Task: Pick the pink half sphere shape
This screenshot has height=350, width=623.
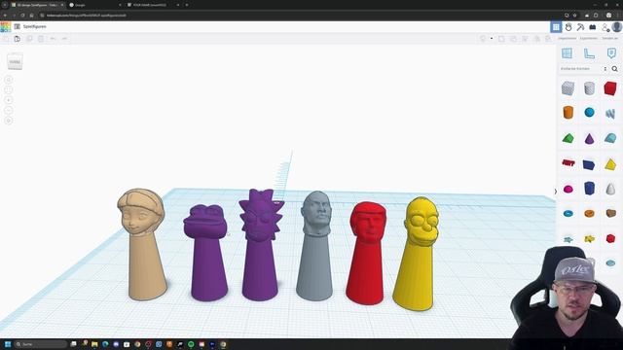Action: click(568, 189)
